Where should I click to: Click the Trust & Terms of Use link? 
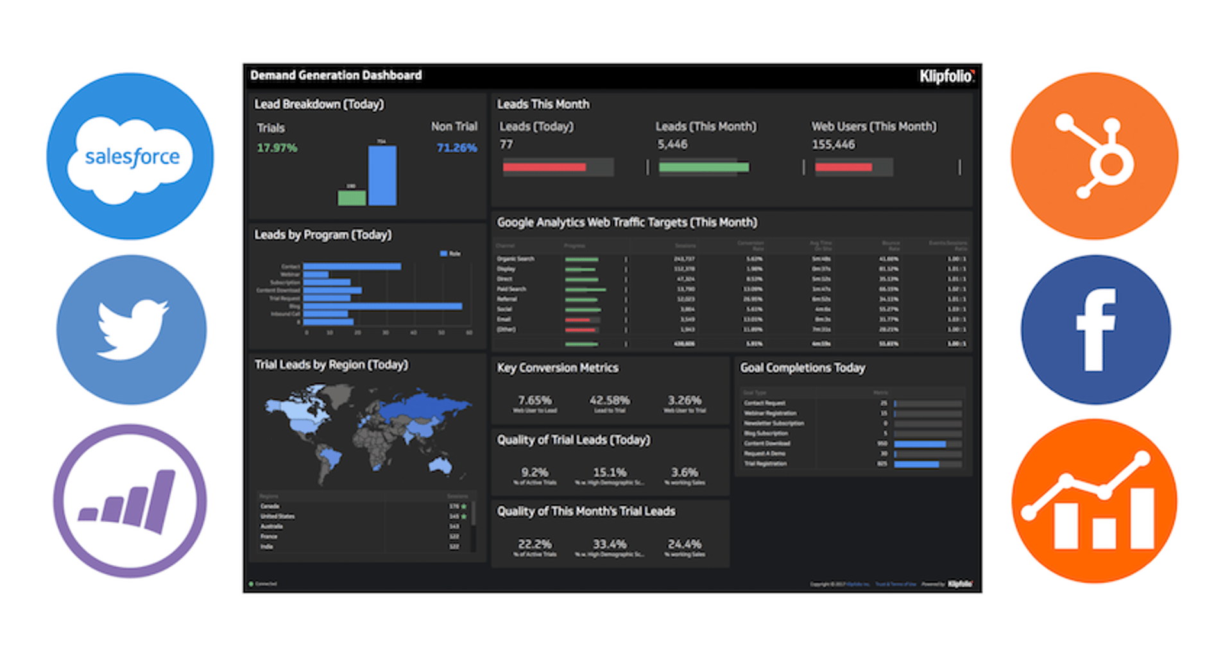(895, 584)
